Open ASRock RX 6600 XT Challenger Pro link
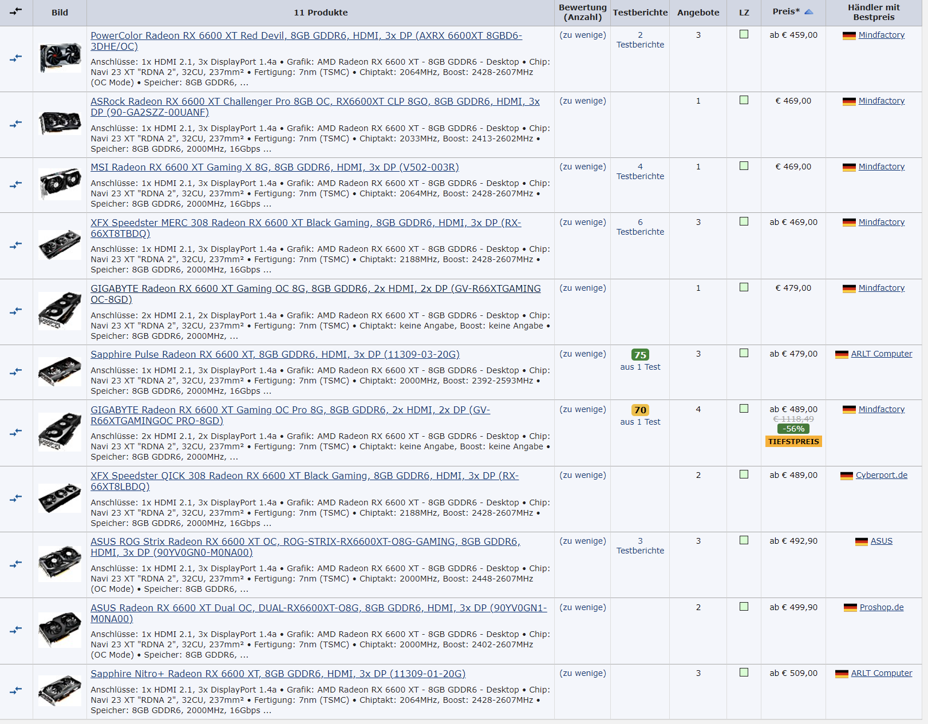The image size is (928, 724). pos(315,106)
